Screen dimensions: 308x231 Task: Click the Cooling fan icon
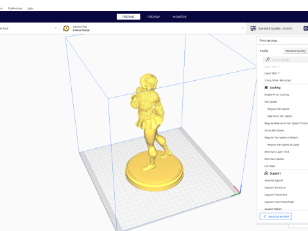(x=266, y=87)
